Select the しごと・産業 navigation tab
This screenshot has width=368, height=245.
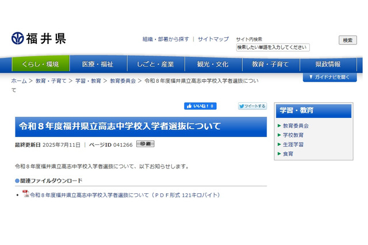[156, 64]
